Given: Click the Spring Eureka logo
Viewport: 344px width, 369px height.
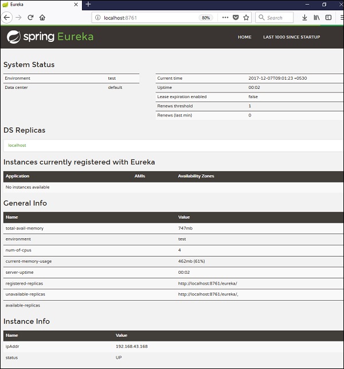Looking at the screenshot, I should pos(50,37).
